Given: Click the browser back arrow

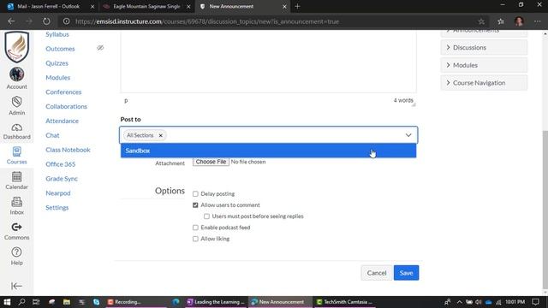Looking at the screenshot, I should click(x=11, y=21).
